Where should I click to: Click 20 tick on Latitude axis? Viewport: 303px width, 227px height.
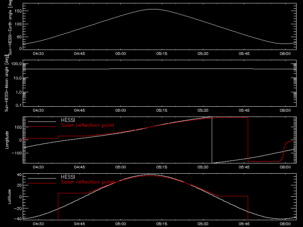20,185
